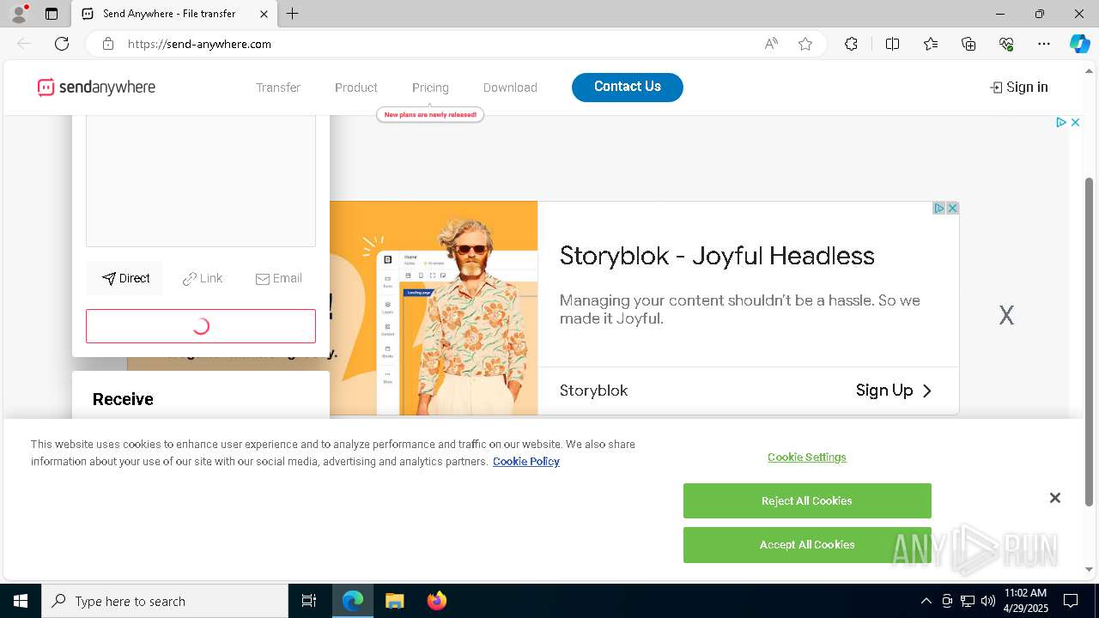1099x618 pixels.
Task: Click the Contact Us button
Action: click(x=628, y=87)
